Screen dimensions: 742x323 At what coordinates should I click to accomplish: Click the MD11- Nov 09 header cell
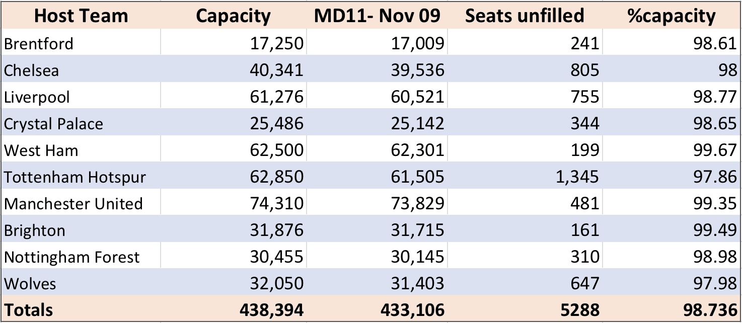tap(377, 16)
